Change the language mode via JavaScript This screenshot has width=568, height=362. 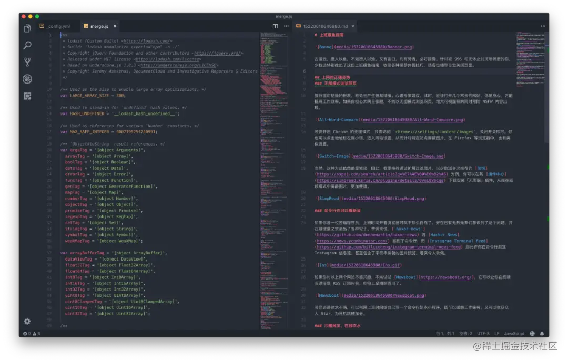514,334
